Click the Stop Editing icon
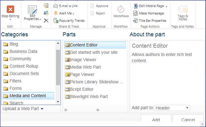206x127 pixels. click(x=10, y=9)
